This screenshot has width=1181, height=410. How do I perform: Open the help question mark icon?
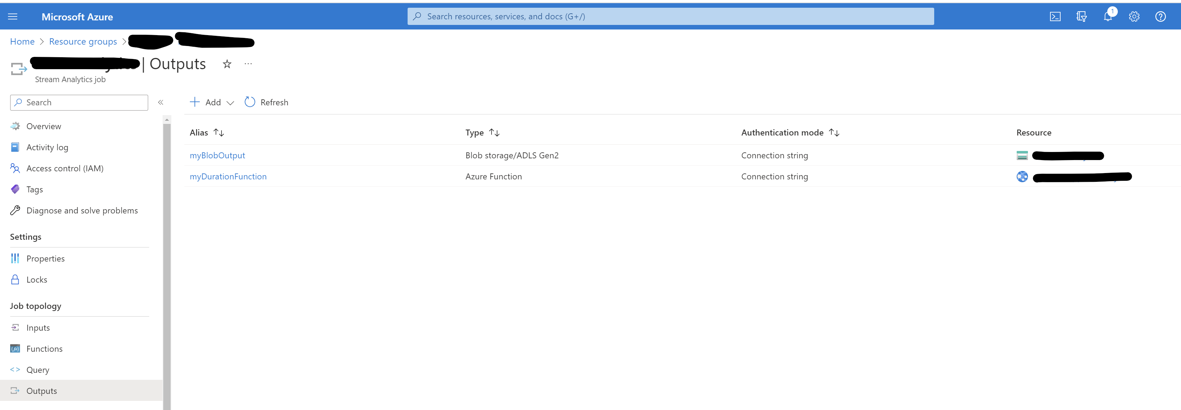tap(1160, 16)
